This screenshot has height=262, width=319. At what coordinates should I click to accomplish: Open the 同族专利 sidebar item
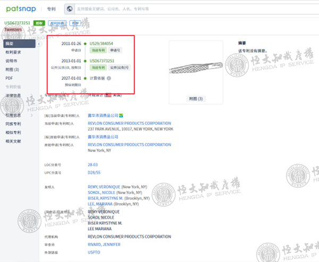tap(13, 124)
